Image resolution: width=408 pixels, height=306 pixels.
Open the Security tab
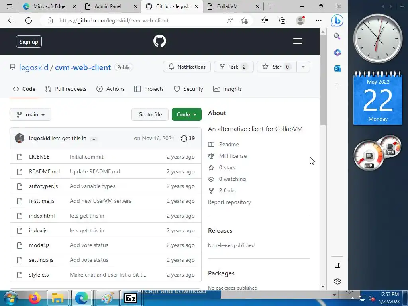coord(188,89)
